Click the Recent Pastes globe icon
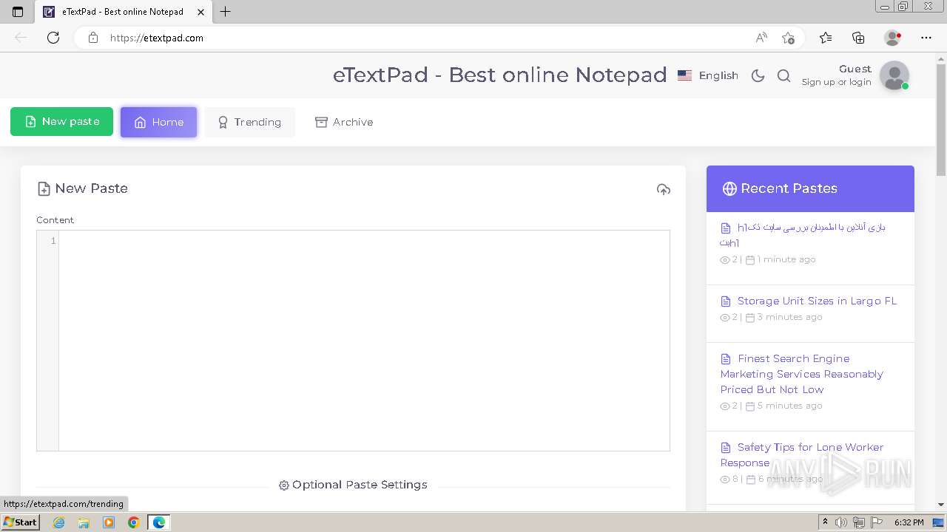Screen dimensions: 947x532 (729, 188)
